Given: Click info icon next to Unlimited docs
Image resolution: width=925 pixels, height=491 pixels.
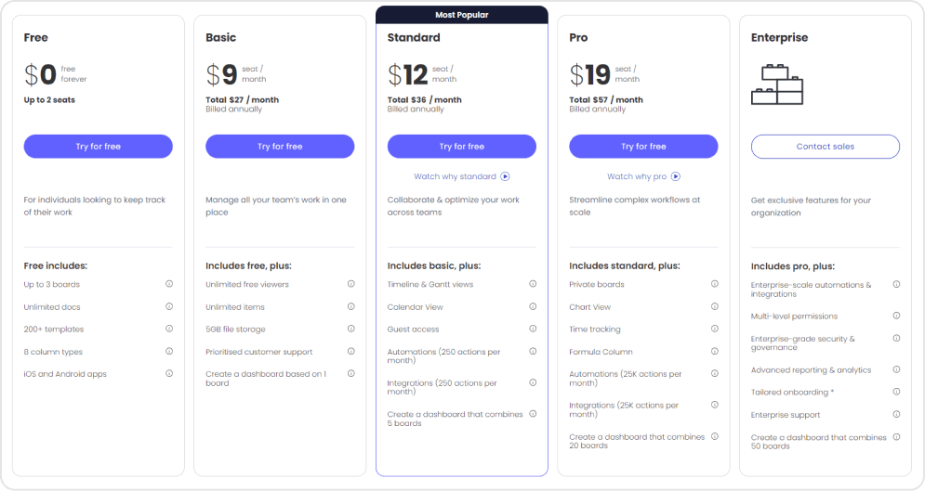Looking at the screenshot, I should pyautogui.click(x=169, y=306).
